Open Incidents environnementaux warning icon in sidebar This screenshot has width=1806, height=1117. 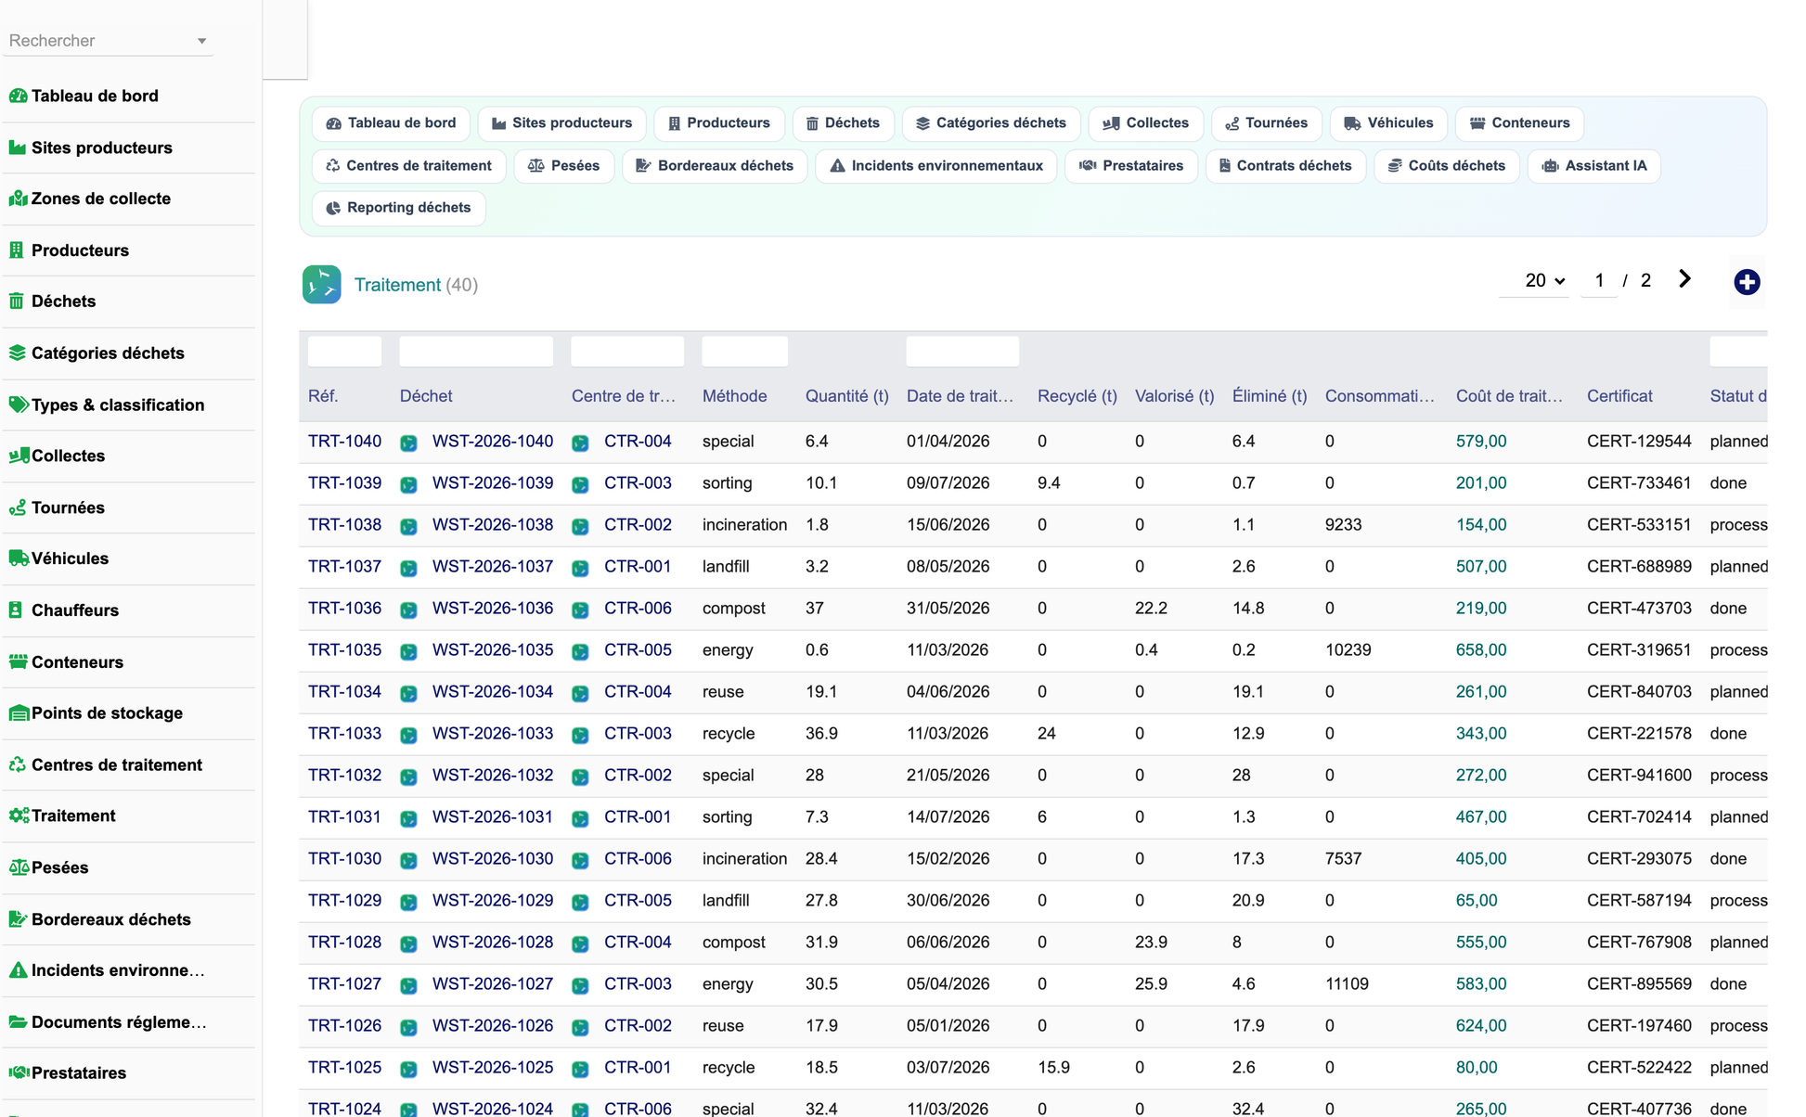(x=18, y=970)
